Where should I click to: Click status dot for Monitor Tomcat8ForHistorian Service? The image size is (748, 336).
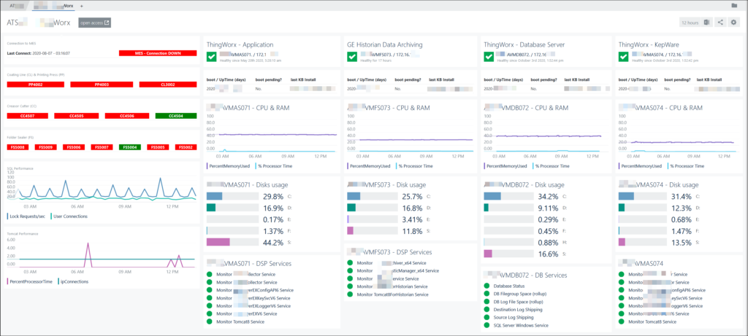coord(350,294)
